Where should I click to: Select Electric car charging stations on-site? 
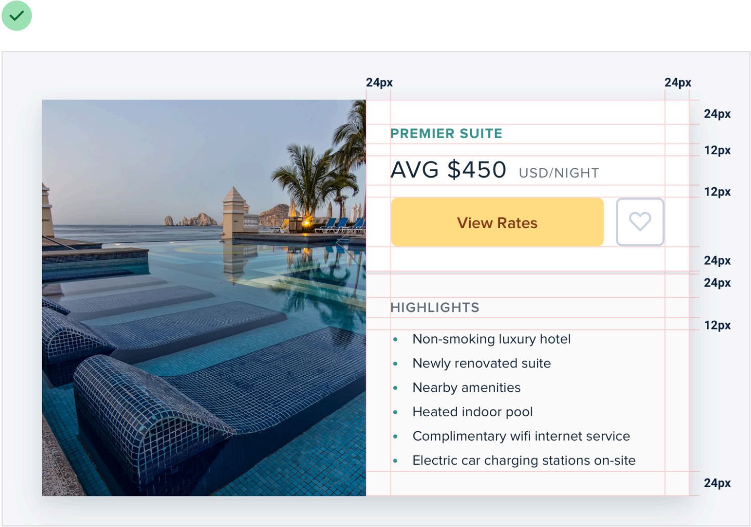click(x=524, y=461)
